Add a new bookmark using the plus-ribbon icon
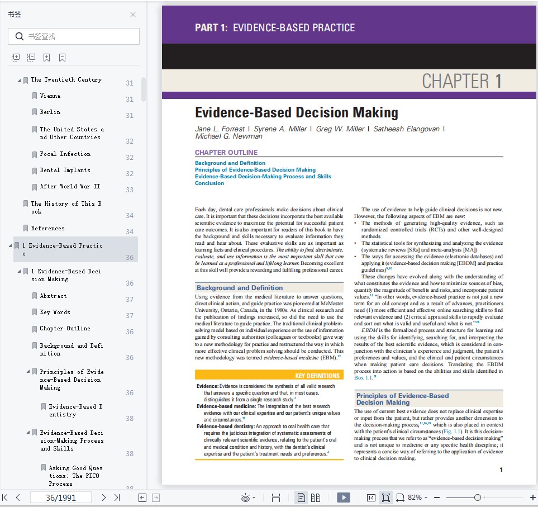Screen dimensions: 538x507 [47, 58]
